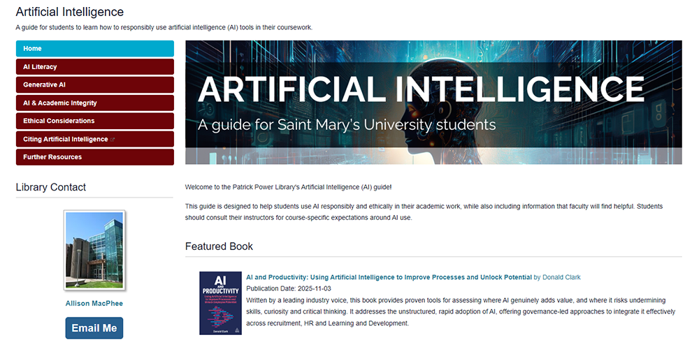Screen dimensions: 699x349
Task: Select AI & Academic Integrity tab
Action: coord(95,103)
